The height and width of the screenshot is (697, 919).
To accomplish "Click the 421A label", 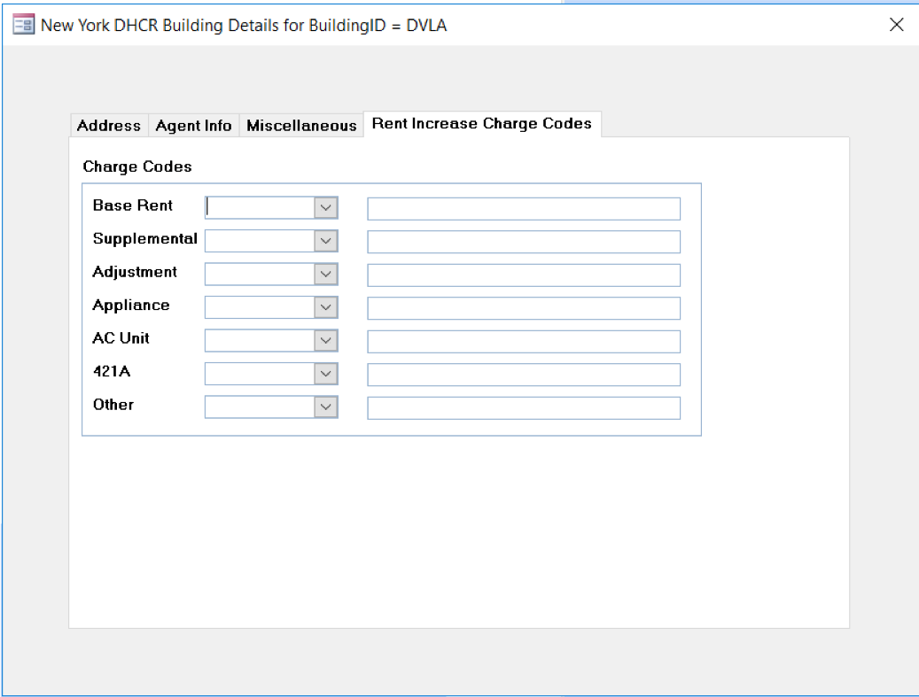I will tap(112, 371).
